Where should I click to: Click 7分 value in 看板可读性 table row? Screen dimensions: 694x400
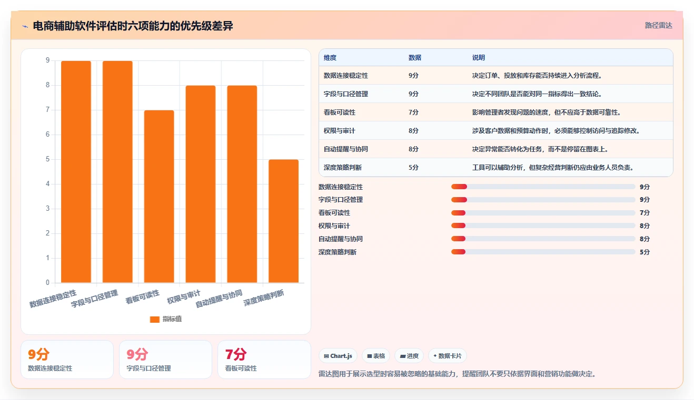point(413,112)
